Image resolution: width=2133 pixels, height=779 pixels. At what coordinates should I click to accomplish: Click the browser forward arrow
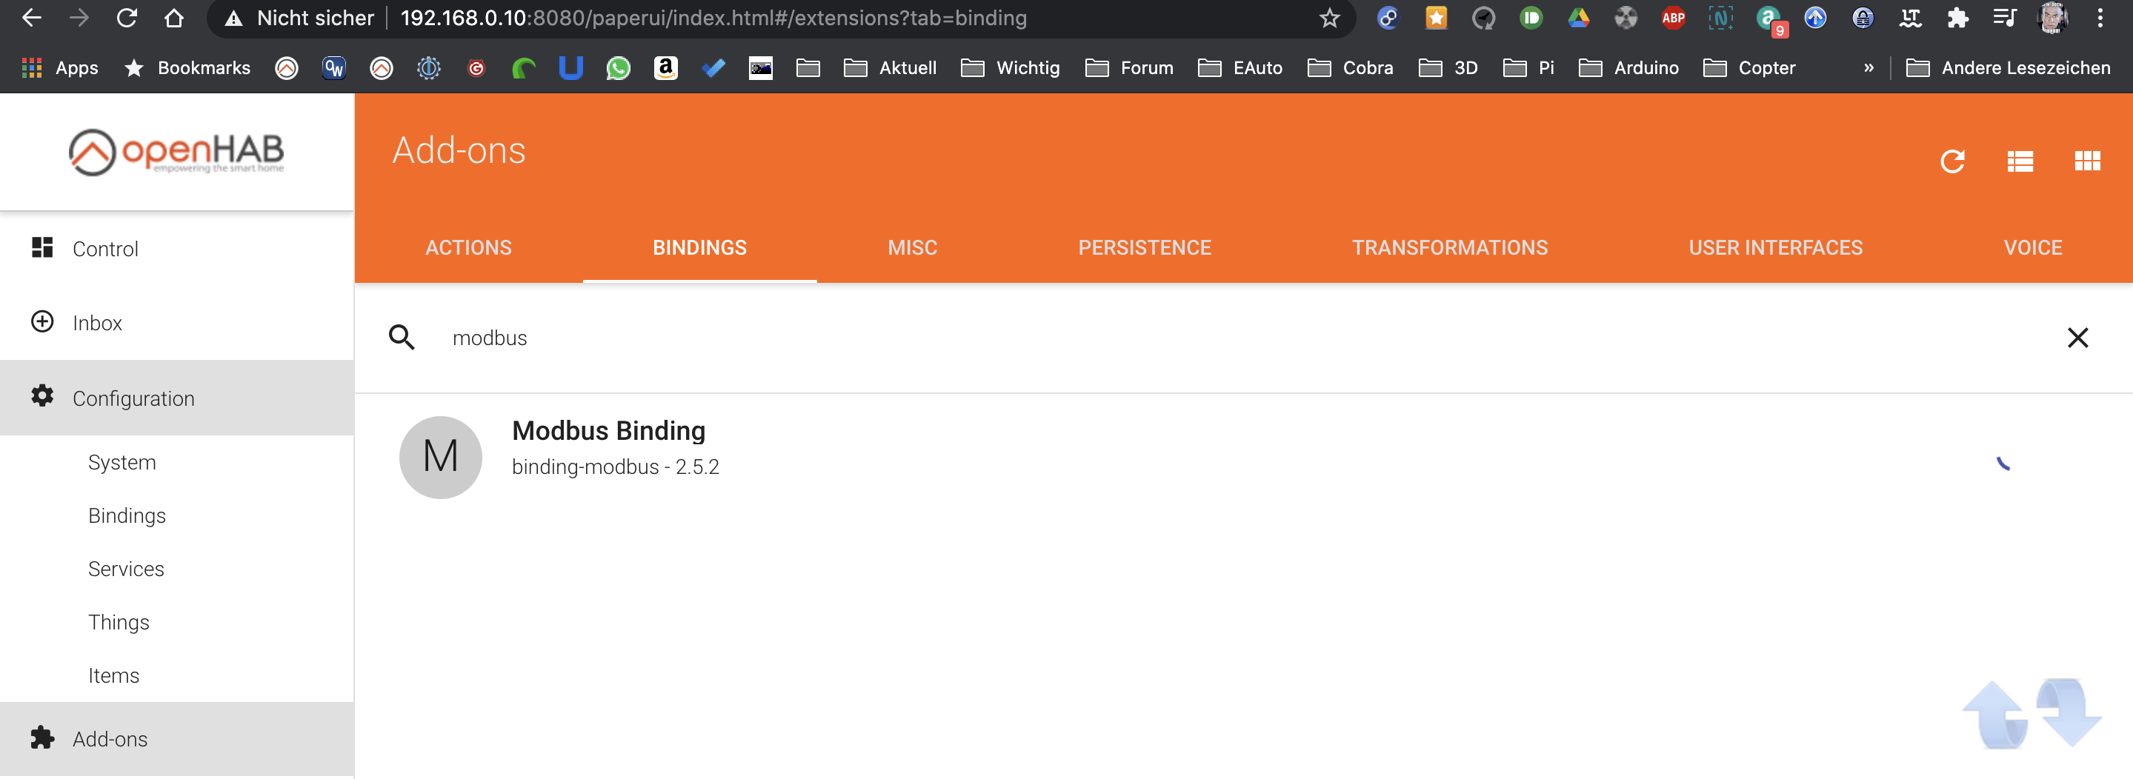point(79,17)
